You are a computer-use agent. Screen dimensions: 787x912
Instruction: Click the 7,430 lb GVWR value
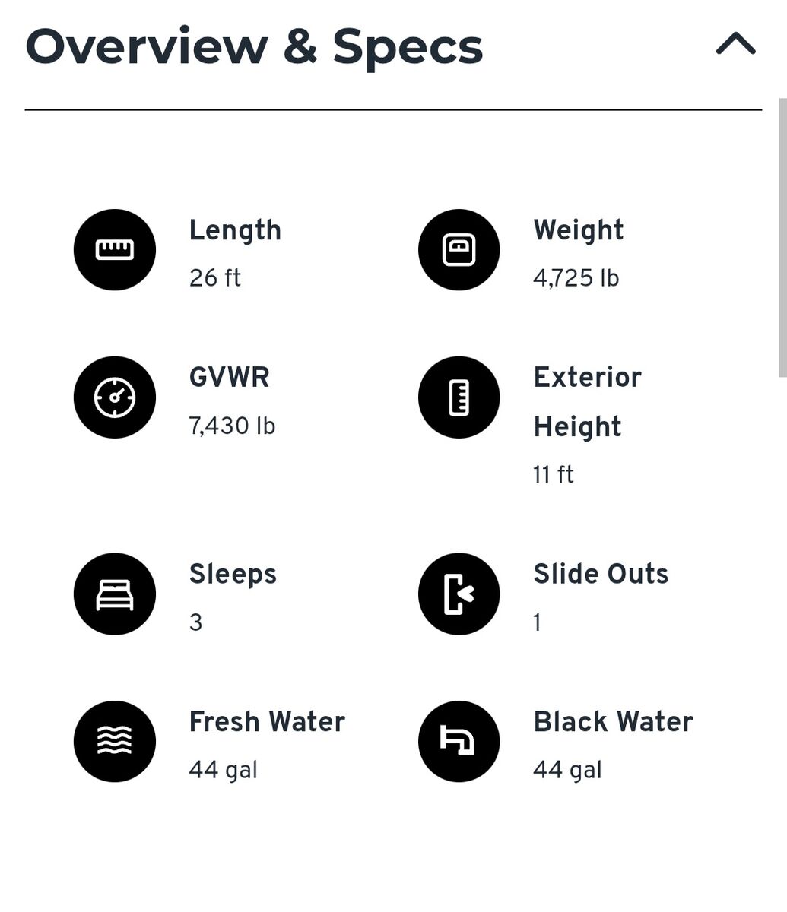tap(232, 426)
